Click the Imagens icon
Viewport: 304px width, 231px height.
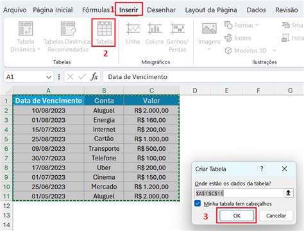coord(209,28)
